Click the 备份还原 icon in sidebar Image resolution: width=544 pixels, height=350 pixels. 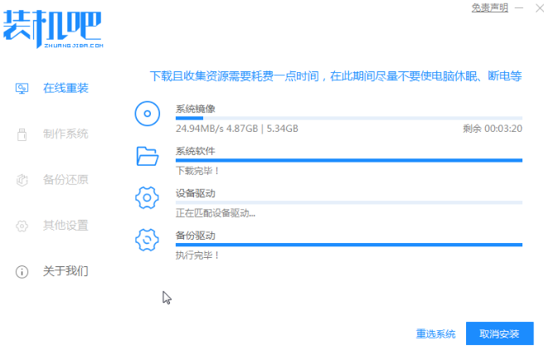(x=22, y=180)
